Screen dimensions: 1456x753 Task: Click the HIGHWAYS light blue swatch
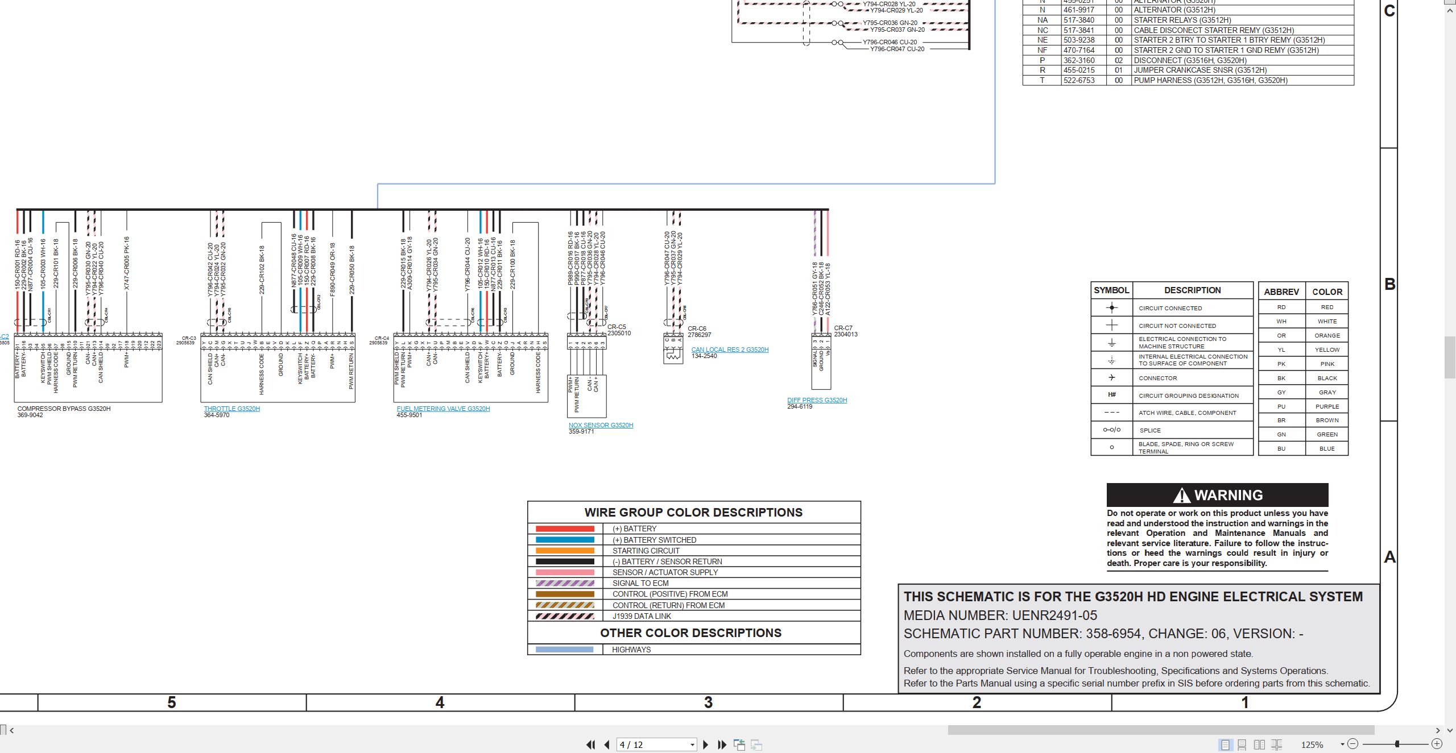pos(565,650)
